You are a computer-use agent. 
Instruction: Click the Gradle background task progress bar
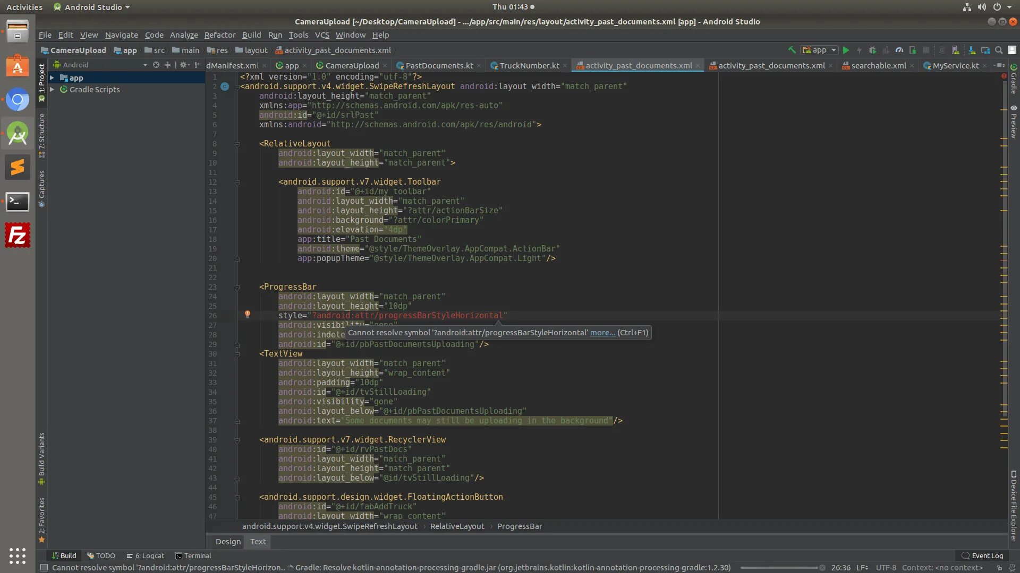pos(779,568)
